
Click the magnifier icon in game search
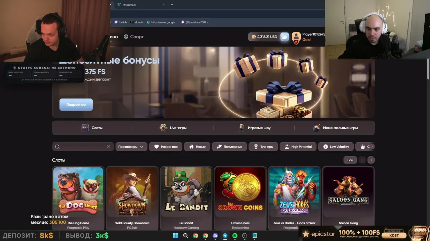tap(57, 147)
